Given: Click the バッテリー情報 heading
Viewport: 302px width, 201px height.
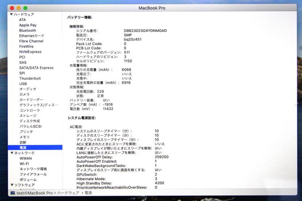Looking at the screenshot, I should pos(80,17).
